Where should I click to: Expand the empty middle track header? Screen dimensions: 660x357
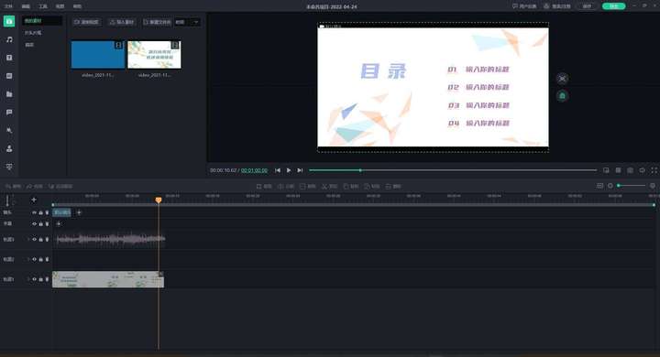click(28, 259)
